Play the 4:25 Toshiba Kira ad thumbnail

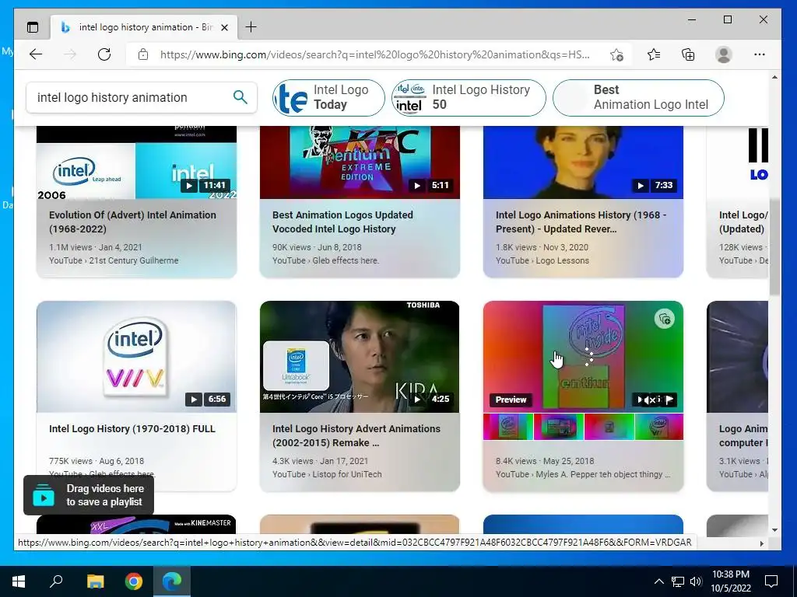tap(360, 356)
